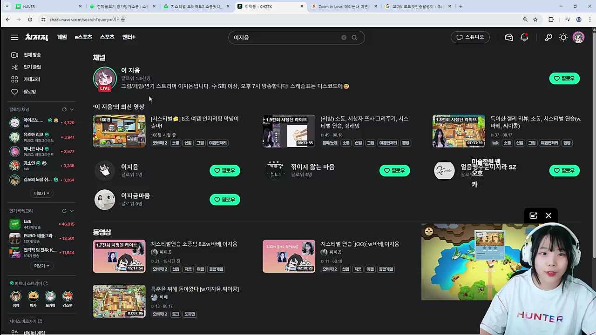Open the 서비스 바로가기 link

[26, 321]
